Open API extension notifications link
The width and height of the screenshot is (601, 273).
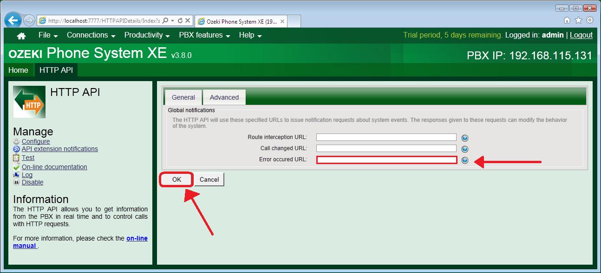60,149
